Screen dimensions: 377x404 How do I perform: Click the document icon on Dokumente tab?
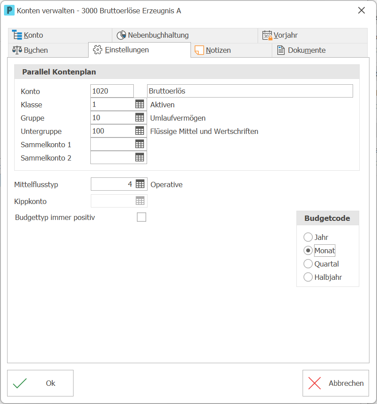(281, 50)
